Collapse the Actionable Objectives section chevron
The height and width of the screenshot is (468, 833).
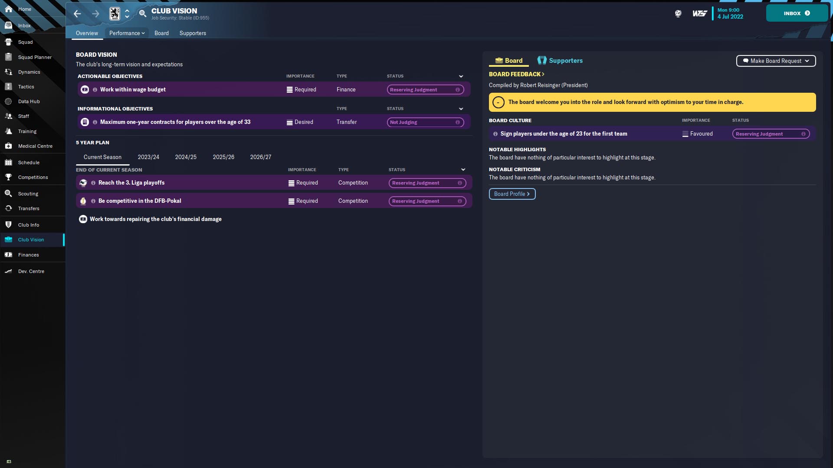461,76
